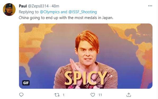Open the @ISSF_Shooting mention link
The height and width of the screenshot is (99, 158).
click(83, 12)
